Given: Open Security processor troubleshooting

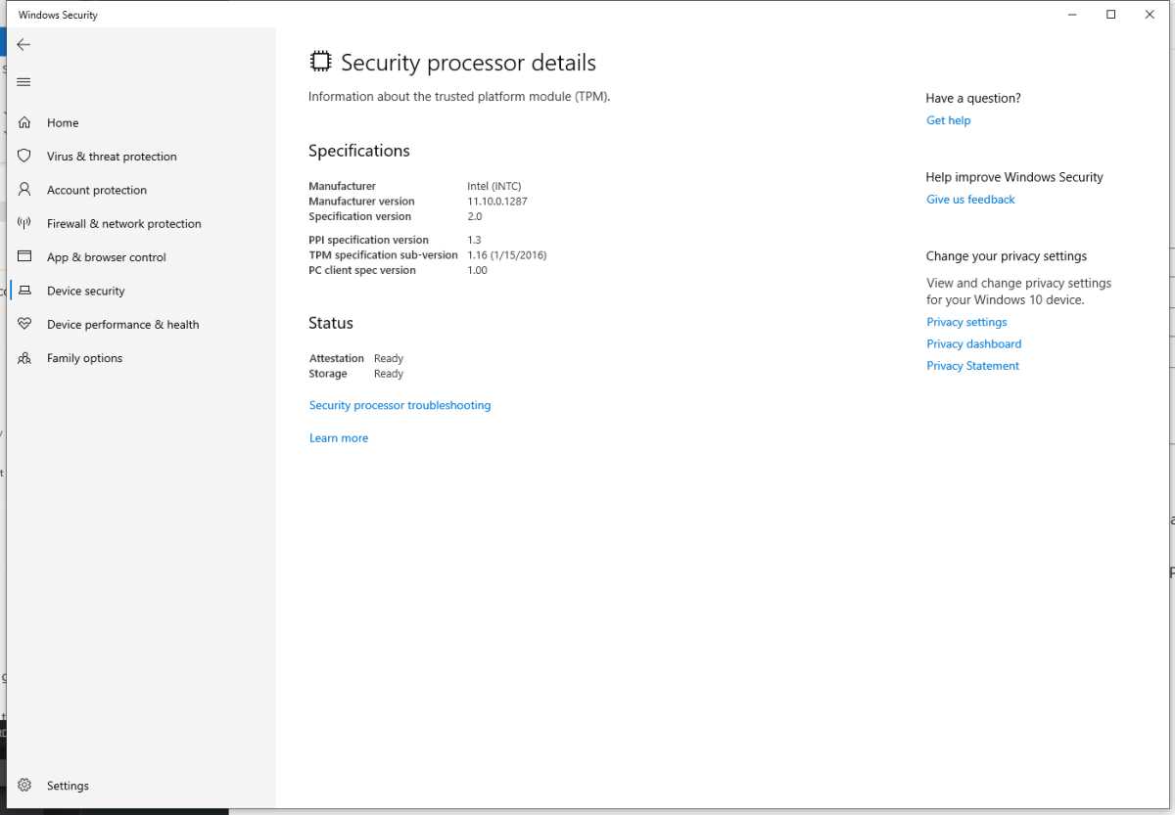Looking at the screenshot, I should tap(399, 405).
